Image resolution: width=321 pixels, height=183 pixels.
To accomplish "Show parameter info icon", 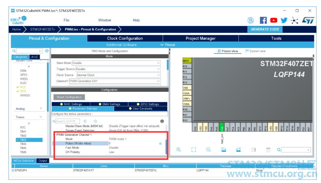I will 162,121.
